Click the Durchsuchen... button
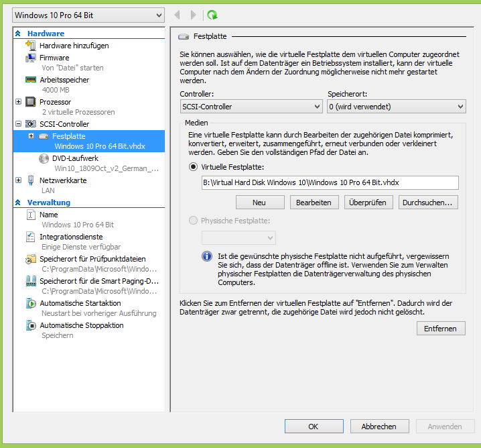Viewport: 481px width, 448px height. point(428,203)
